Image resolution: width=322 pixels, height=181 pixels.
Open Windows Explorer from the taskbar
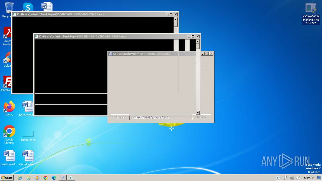[28, 178]
